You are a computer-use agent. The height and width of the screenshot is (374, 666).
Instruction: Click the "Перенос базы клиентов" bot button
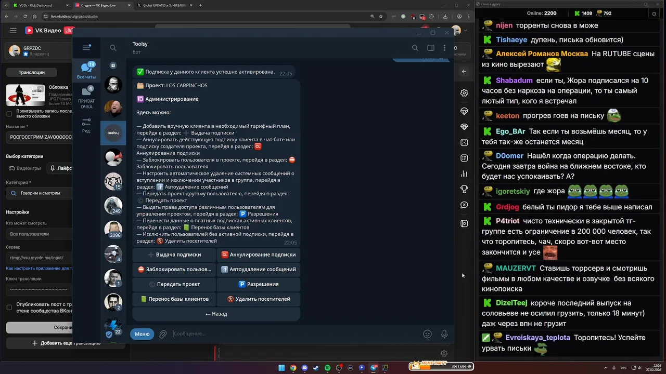click(x=174, y=299)
